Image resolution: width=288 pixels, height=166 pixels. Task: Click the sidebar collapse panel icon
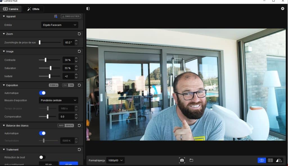point(88,9)
